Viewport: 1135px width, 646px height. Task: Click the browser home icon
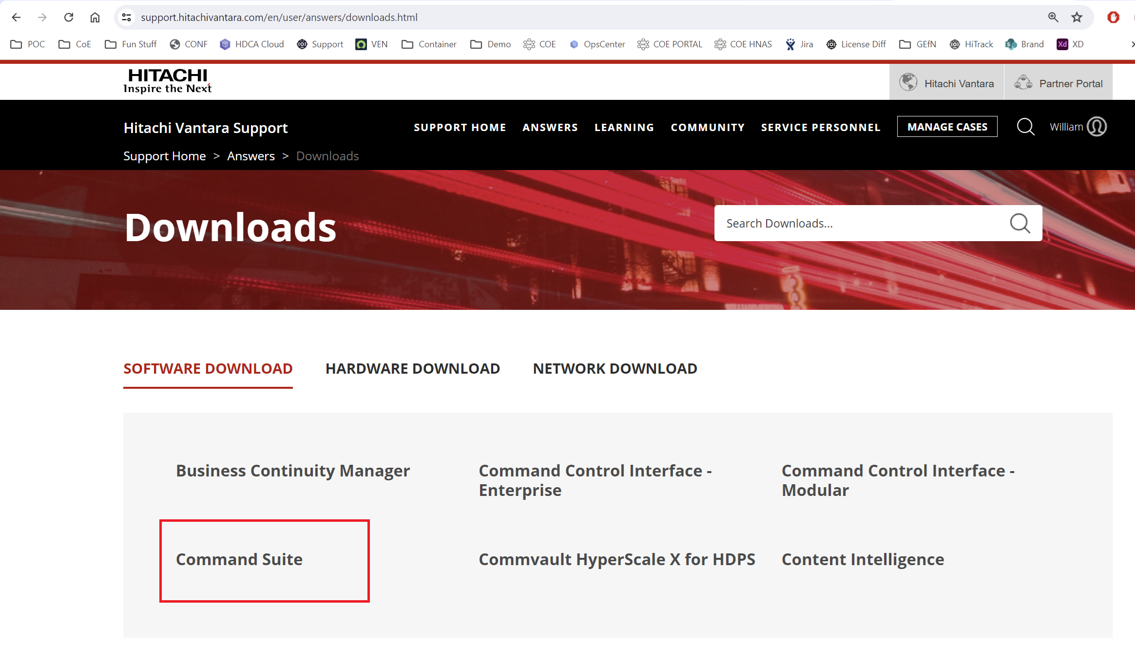point(95,18)
